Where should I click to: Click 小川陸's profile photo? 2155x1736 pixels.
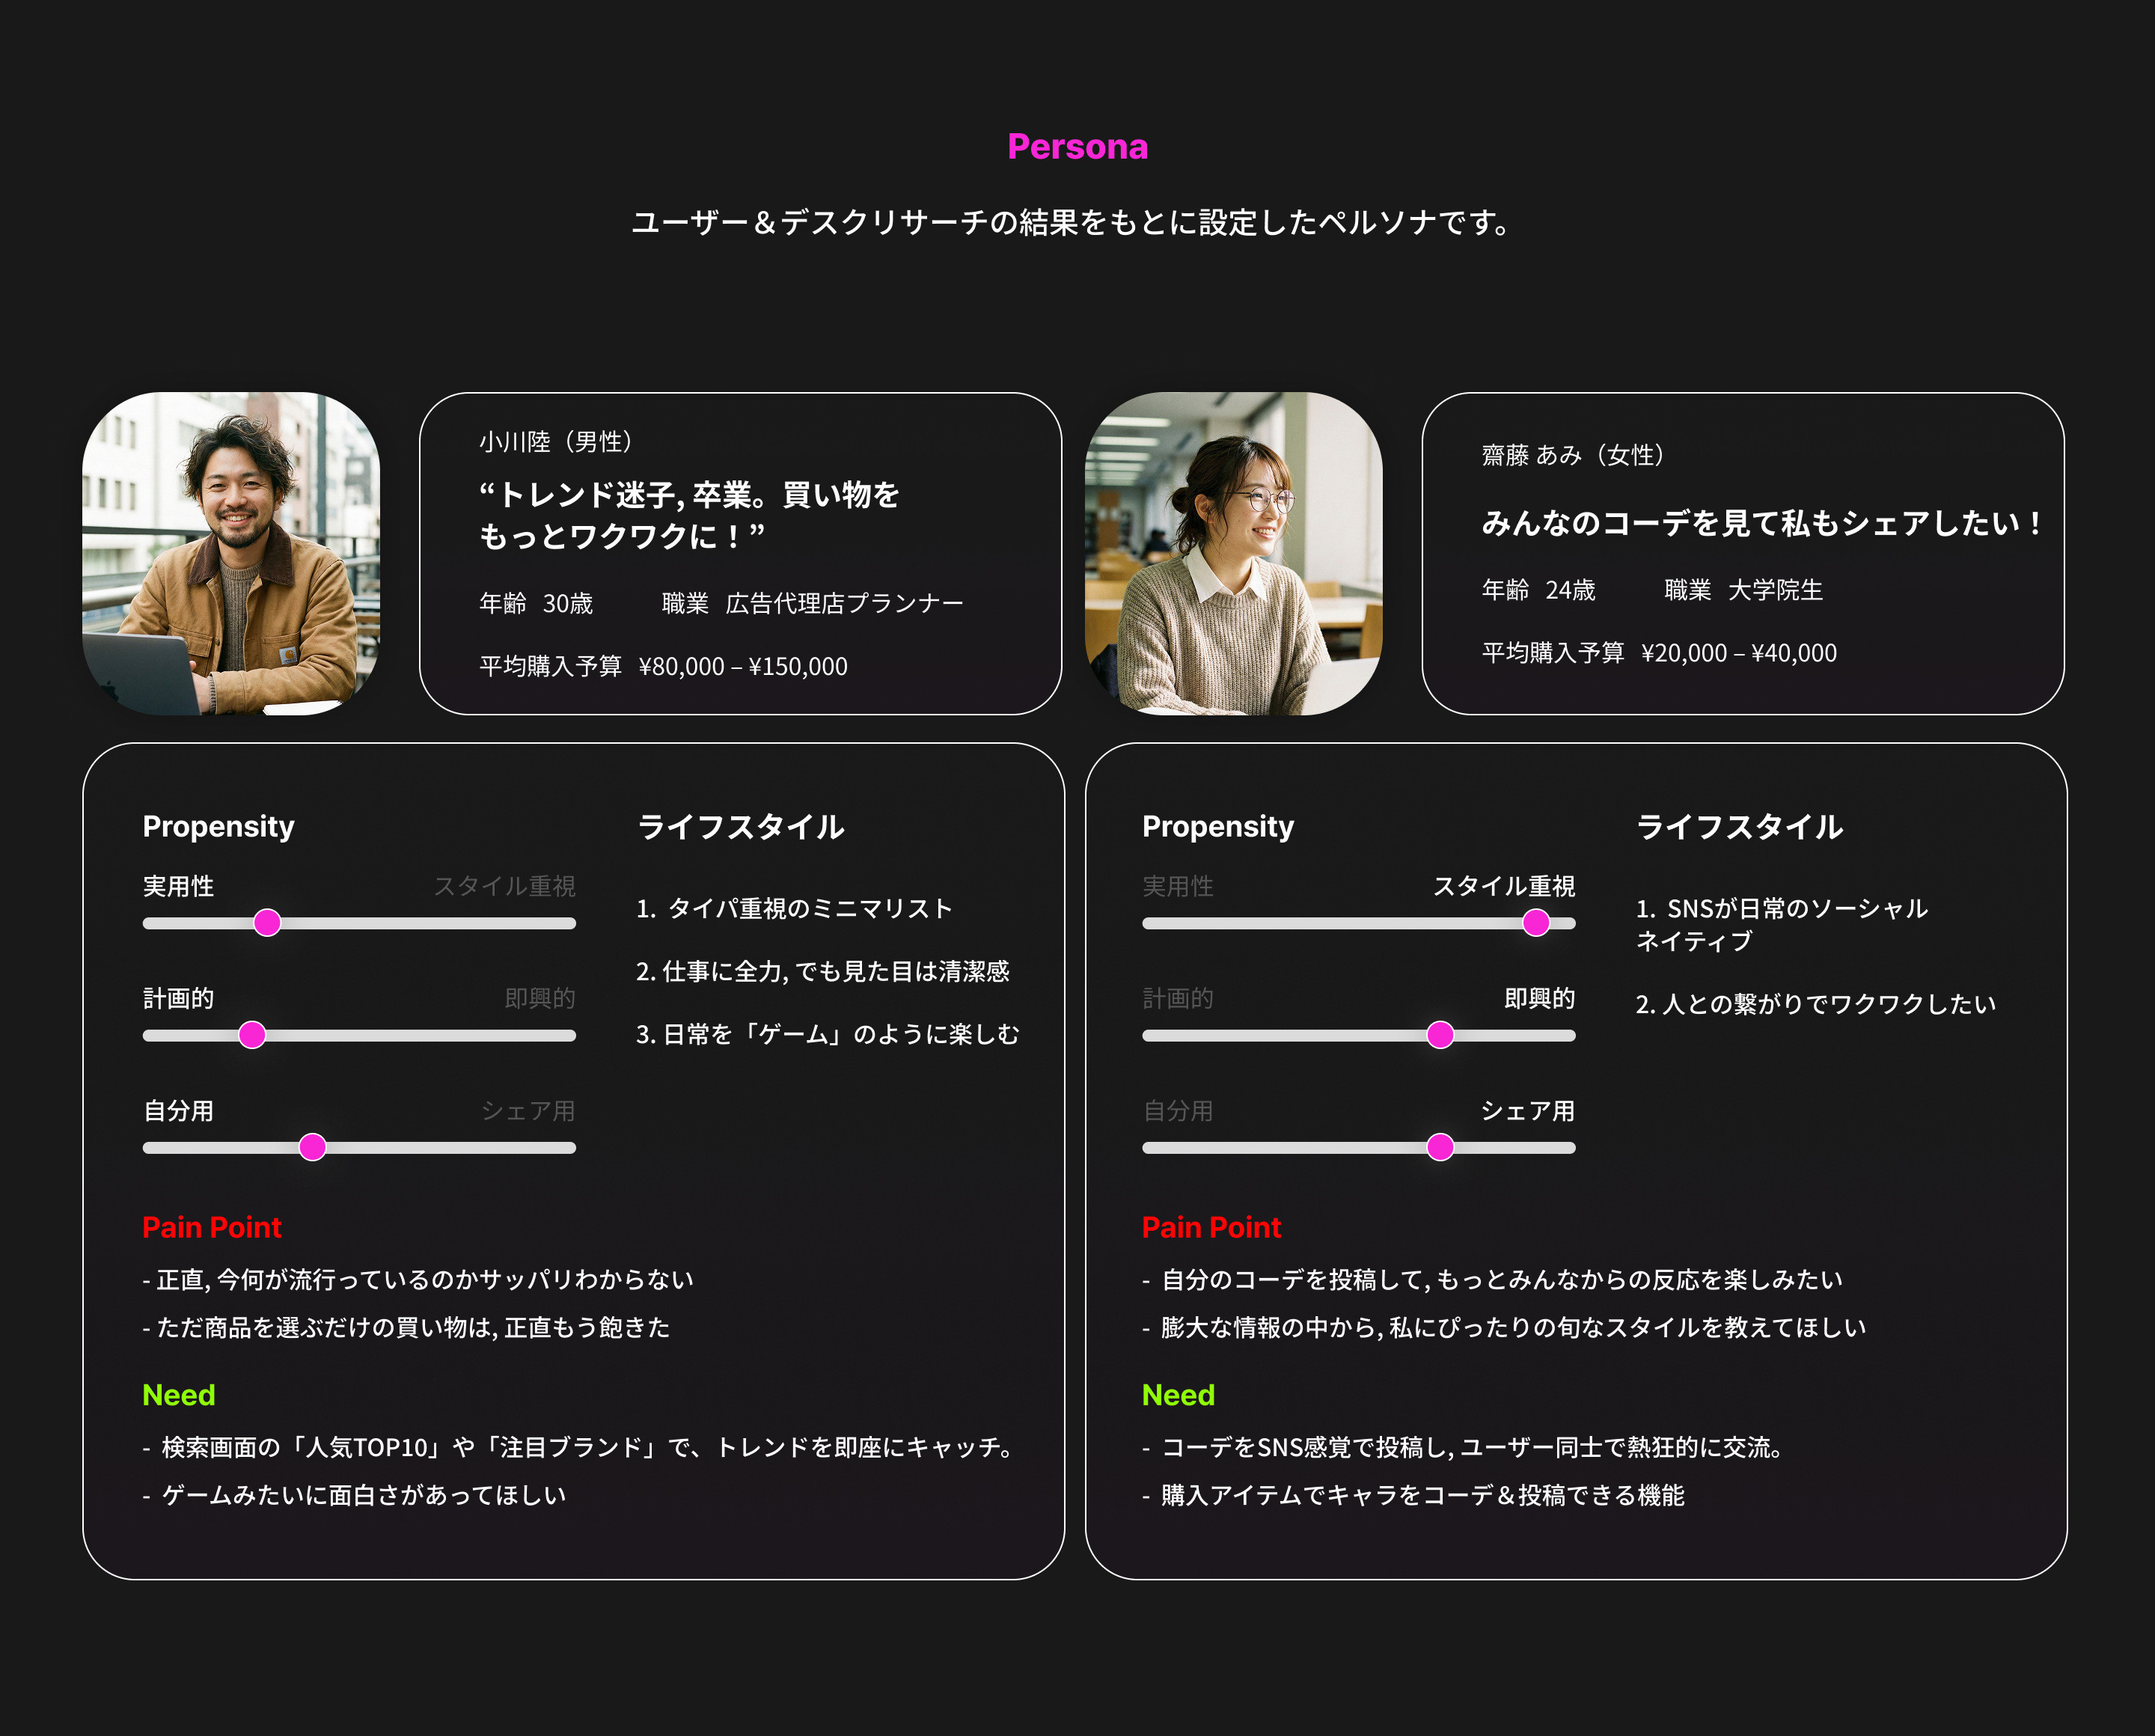click(x=231, y=553)
